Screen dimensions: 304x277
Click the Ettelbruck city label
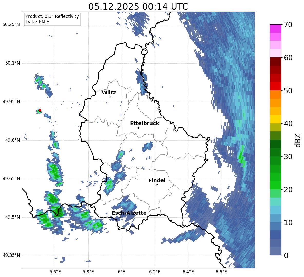pyautogui.click(x=145, y=124)
